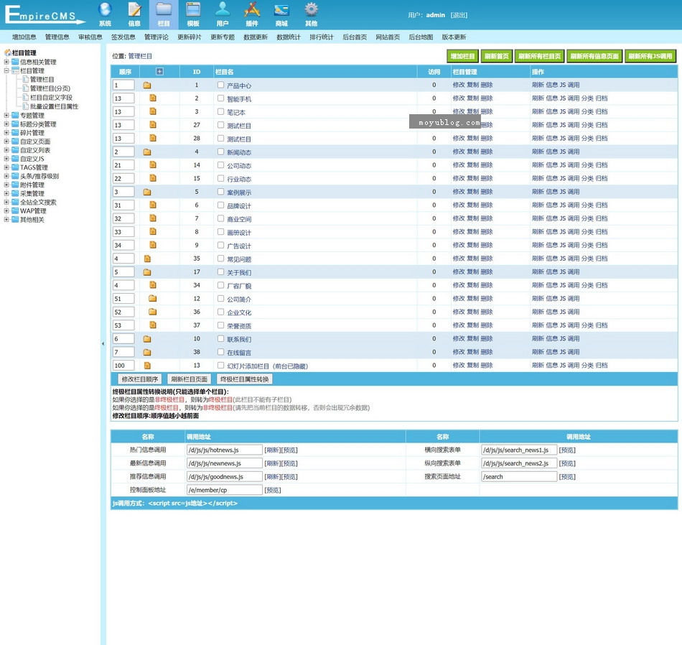
Task: Expand the 专题管理 tree node
Action: (6, 116)
